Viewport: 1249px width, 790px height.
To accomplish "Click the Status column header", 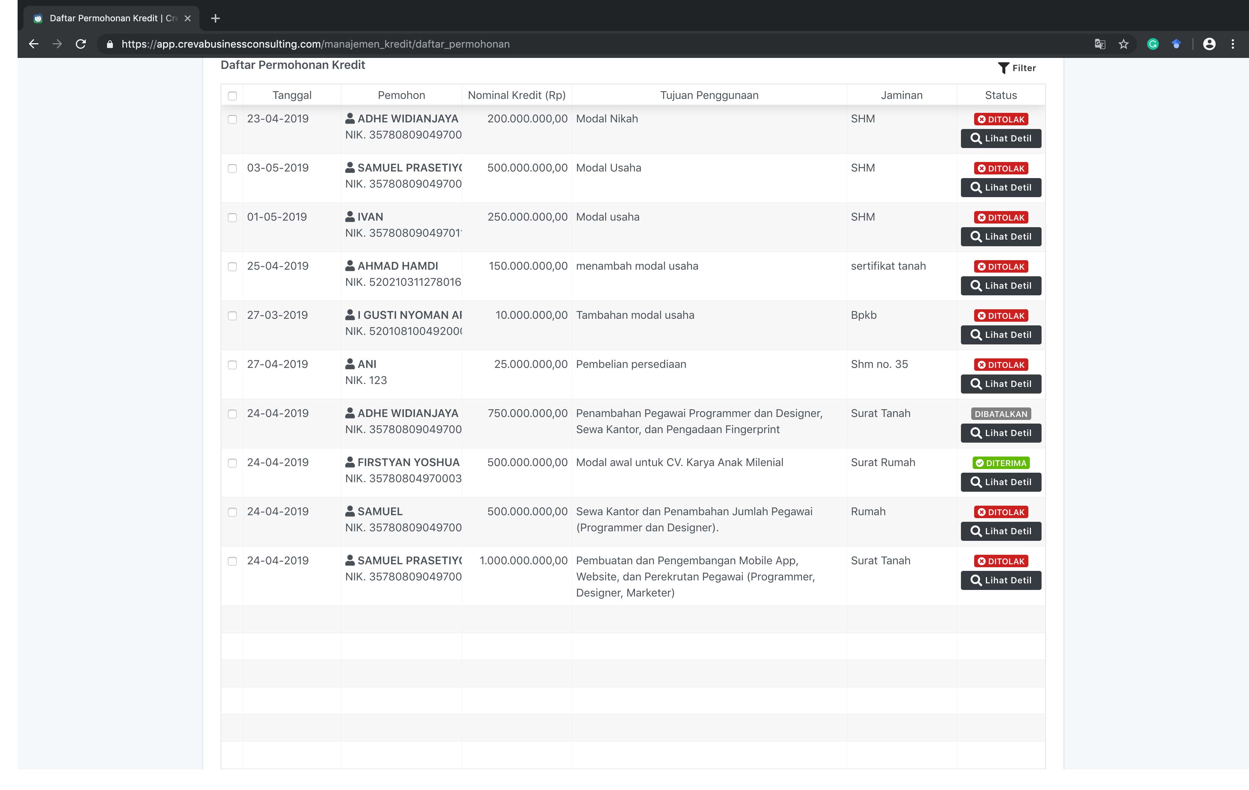I will click(1001, 95).
